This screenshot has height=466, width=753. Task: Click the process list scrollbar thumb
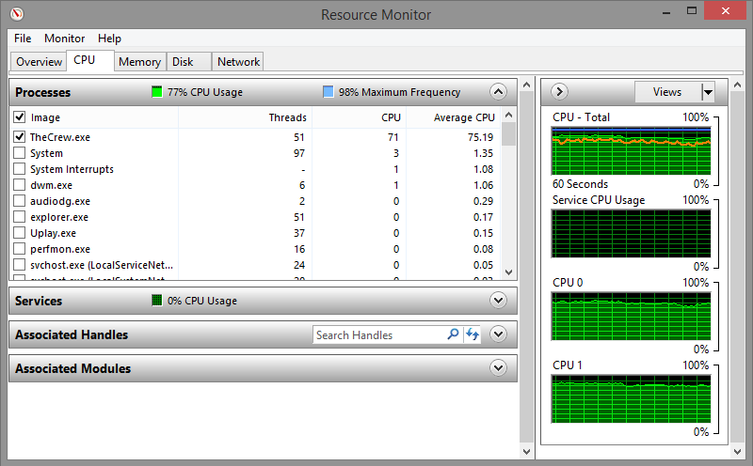click(x=509, y=133)
